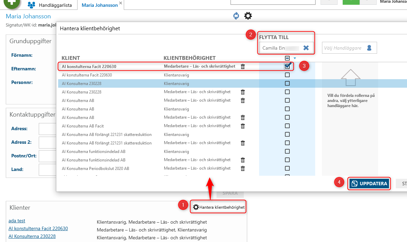Screen dimensions: 407x242
Task: Close the Maria Johansson tab
Action: pyautogui.click(x=120, y=3)
